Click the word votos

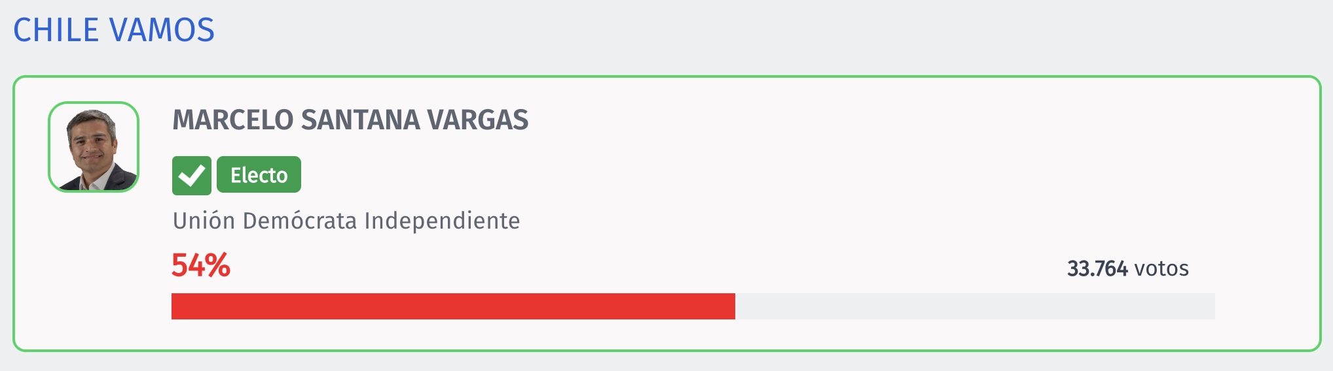(1161, 268)
